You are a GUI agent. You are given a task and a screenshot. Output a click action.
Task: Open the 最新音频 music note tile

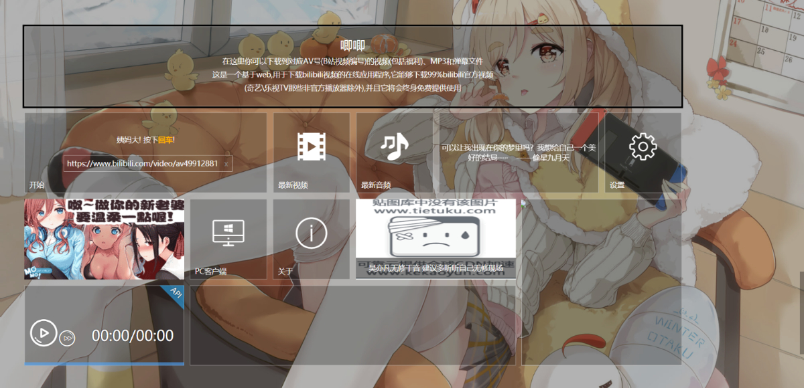pos(394,153)
